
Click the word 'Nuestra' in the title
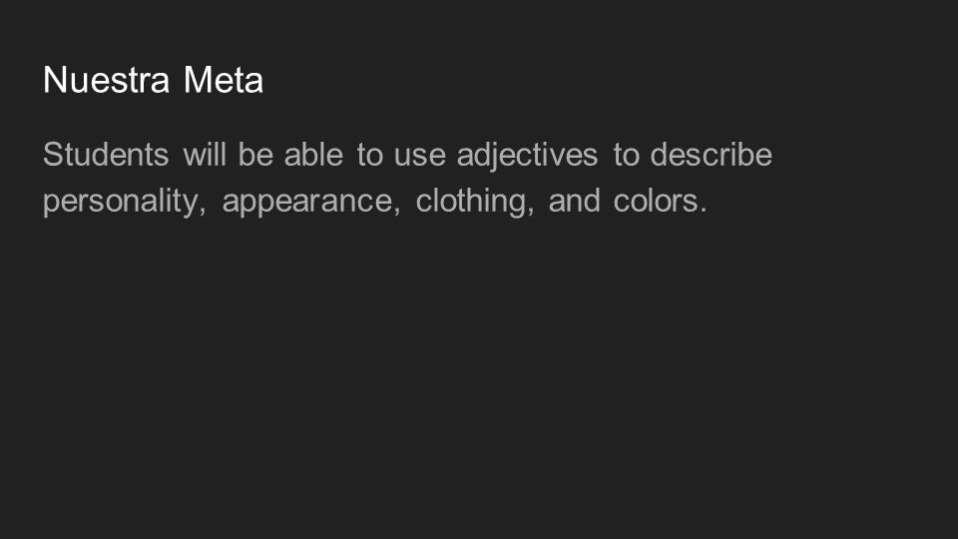[107, 80]
